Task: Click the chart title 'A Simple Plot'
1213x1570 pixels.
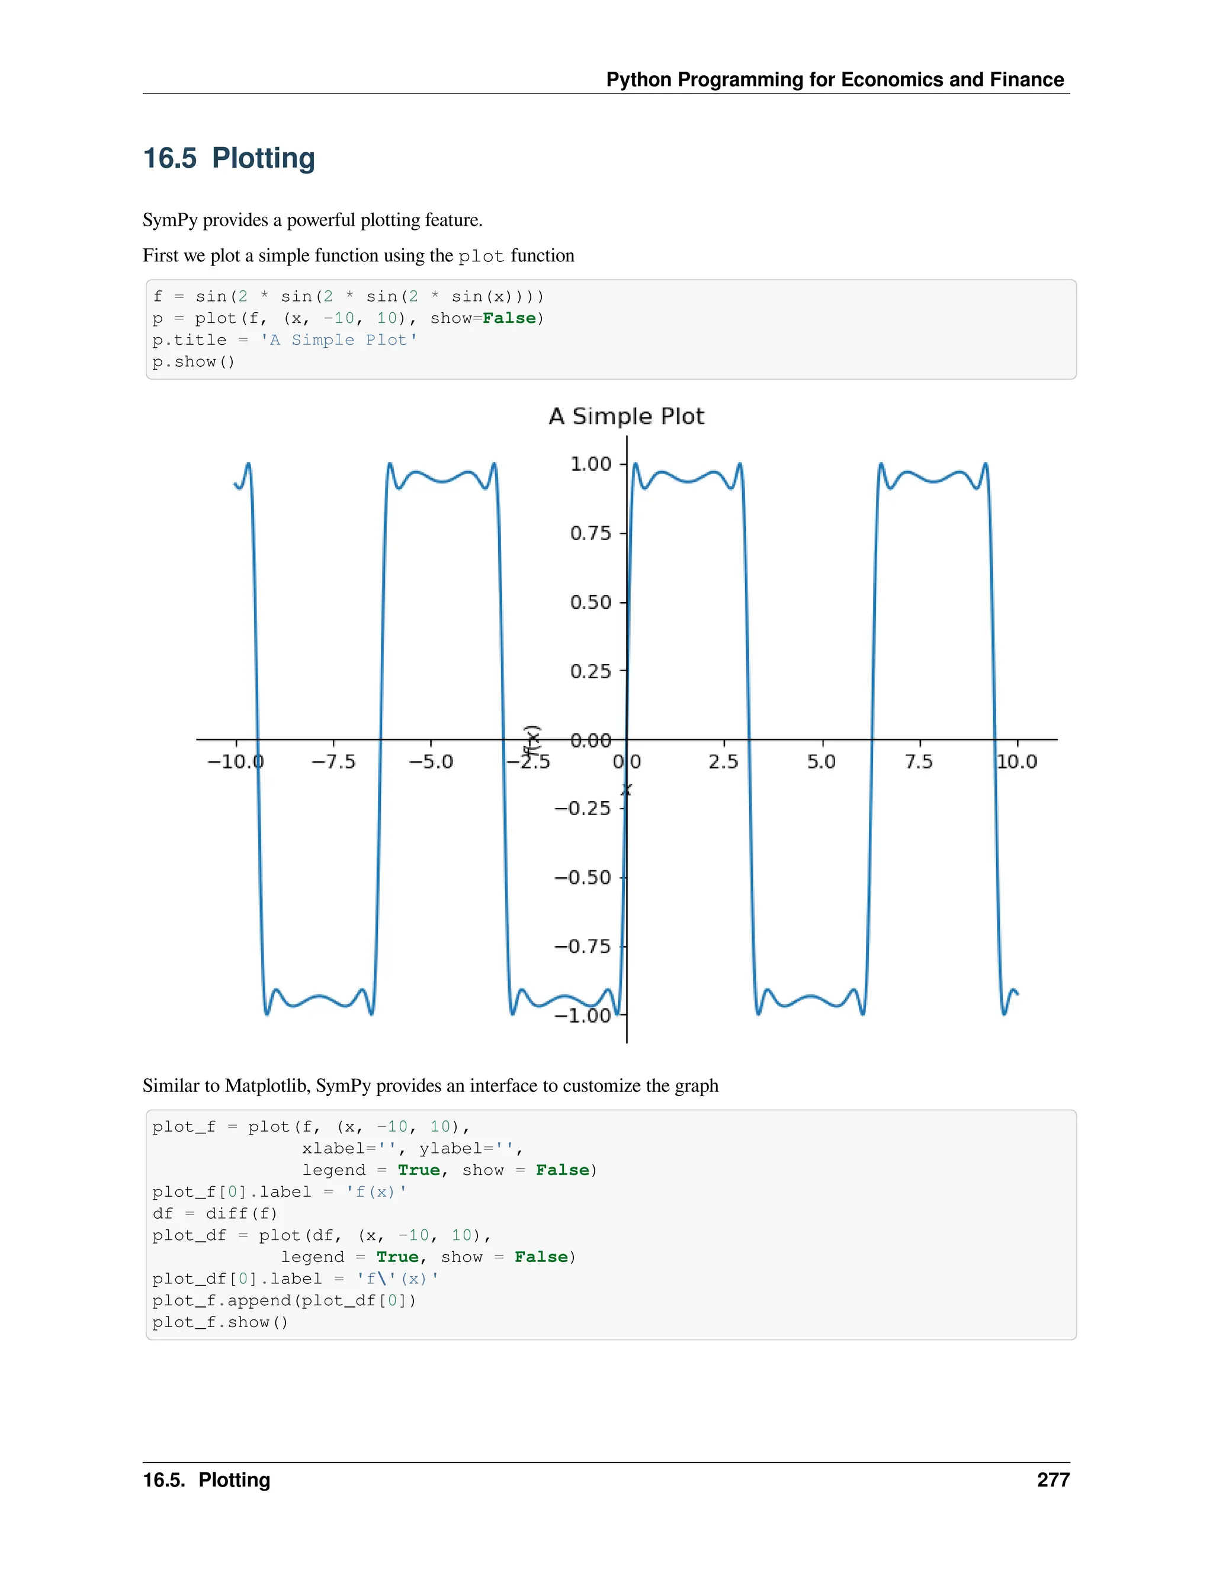Action: (626, 416)
